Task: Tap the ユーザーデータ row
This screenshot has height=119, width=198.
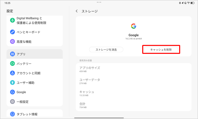Action: [x=134, y=81]
